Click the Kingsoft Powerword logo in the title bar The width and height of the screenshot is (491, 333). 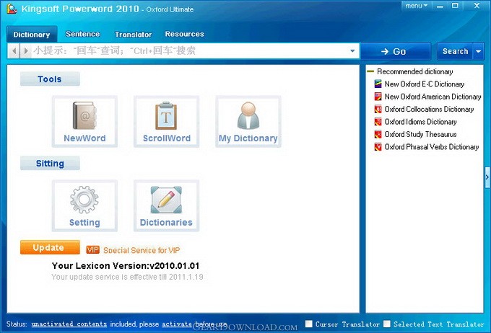(12, 9)
